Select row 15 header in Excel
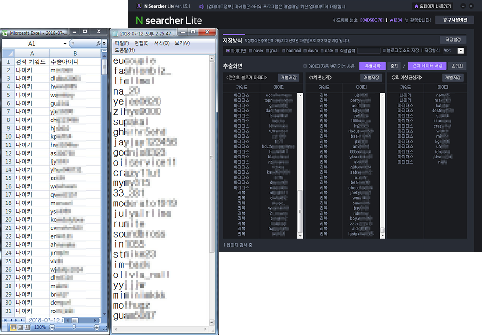 click(8, 178)
